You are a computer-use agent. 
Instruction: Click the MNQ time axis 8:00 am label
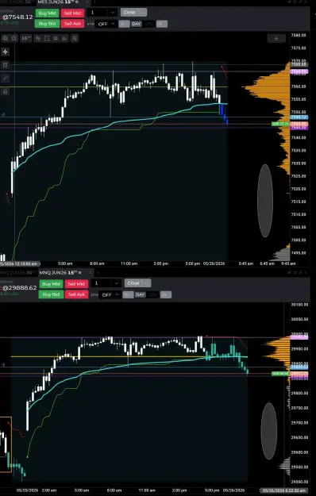(114, 490)
